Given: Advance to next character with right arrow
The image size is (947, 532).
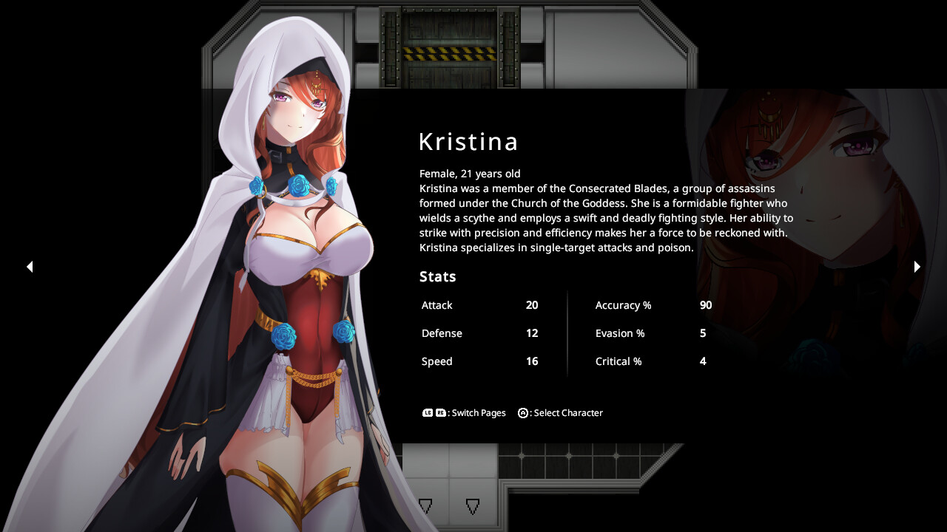Looking at the screenshot, I should coord(917,267).
